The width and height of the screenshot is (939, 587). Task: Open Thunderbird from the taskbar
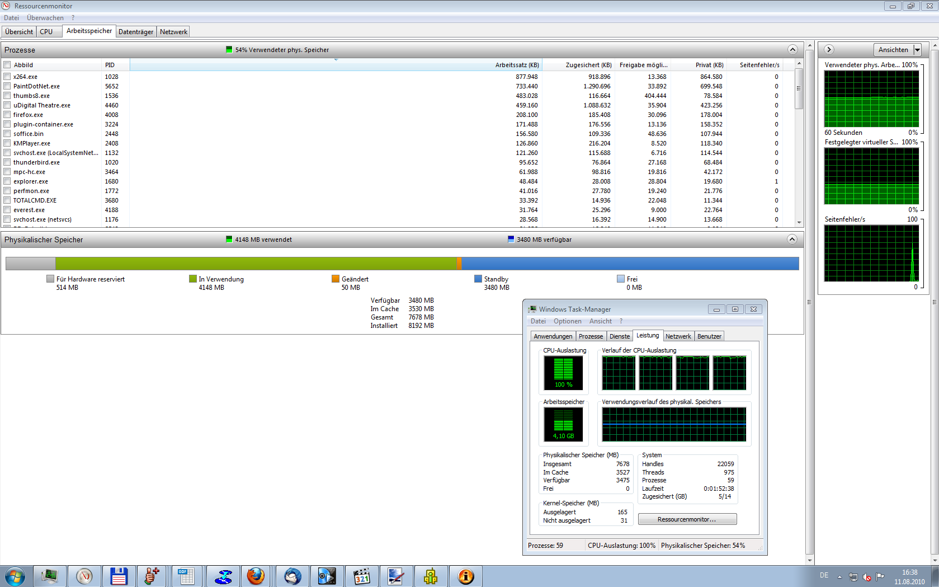(x=292, y=576)
